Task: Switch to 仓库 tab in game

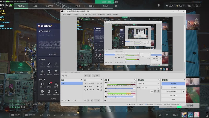Action: (x=35, y=6)
